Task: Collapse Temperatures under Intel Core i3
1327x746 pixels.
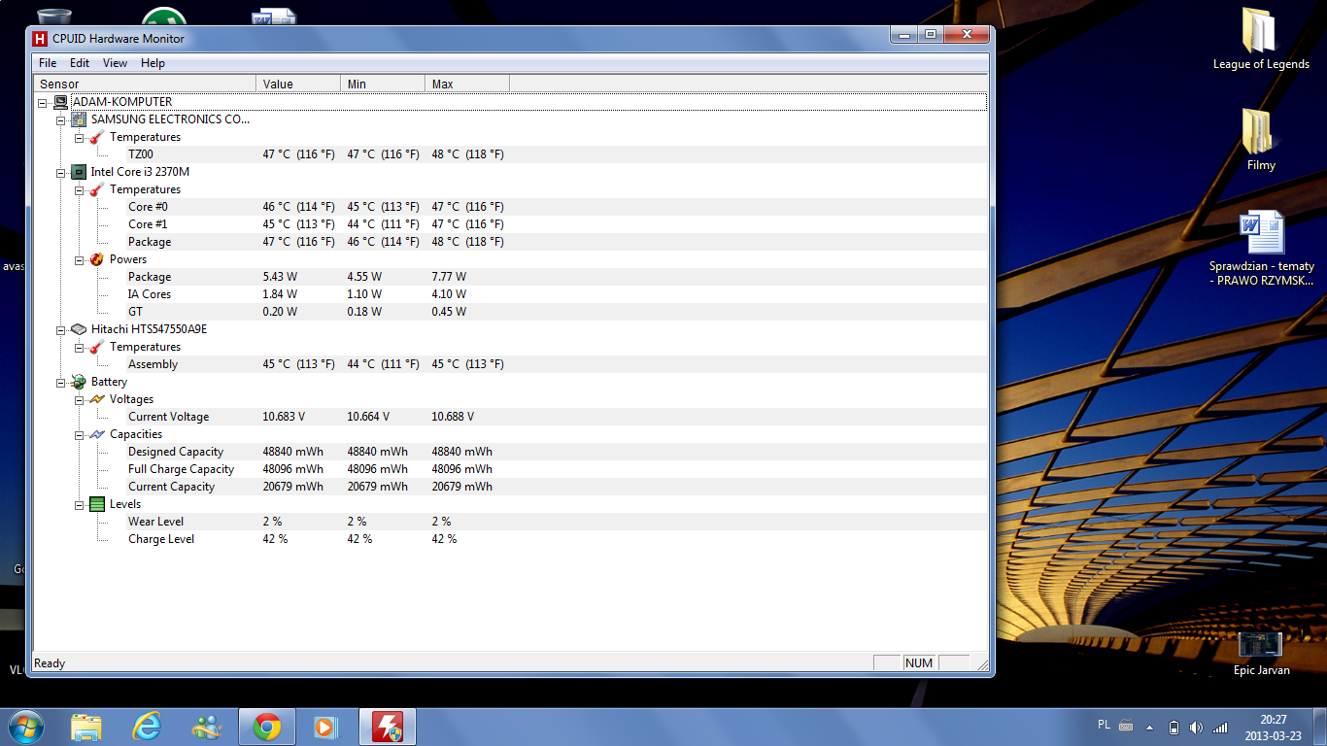Action: click(x=80, y=189)
